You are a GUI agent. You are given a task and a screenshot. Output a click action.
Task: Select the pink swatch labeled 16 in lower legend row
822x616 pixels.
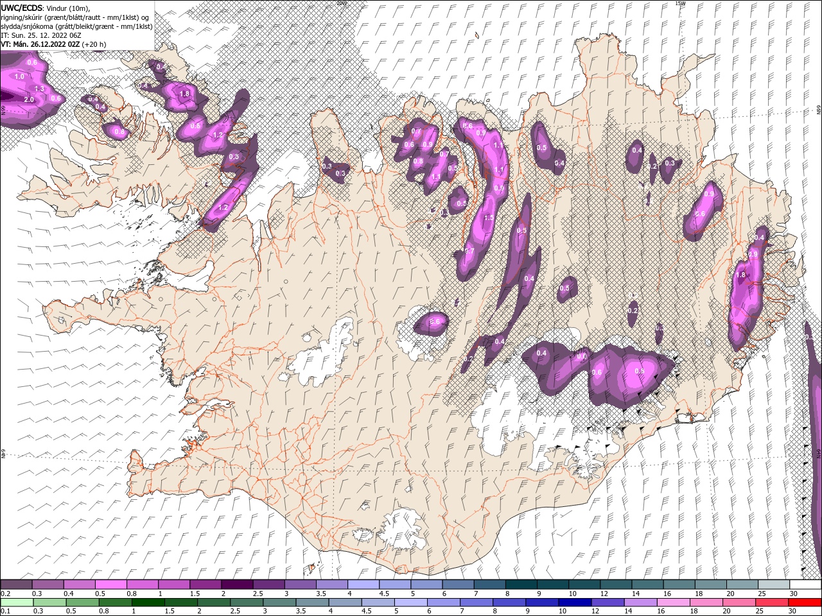click(674, 603)
